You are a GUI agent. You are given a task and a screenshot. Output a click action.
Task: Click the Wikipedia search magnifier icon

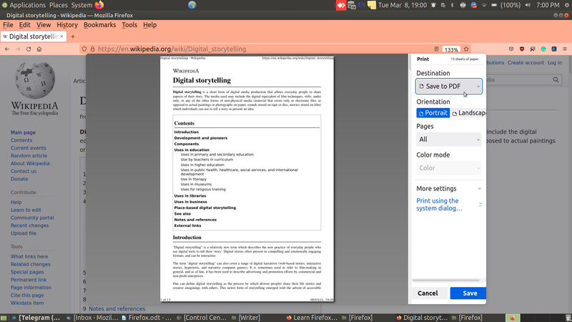click(556, 79)
